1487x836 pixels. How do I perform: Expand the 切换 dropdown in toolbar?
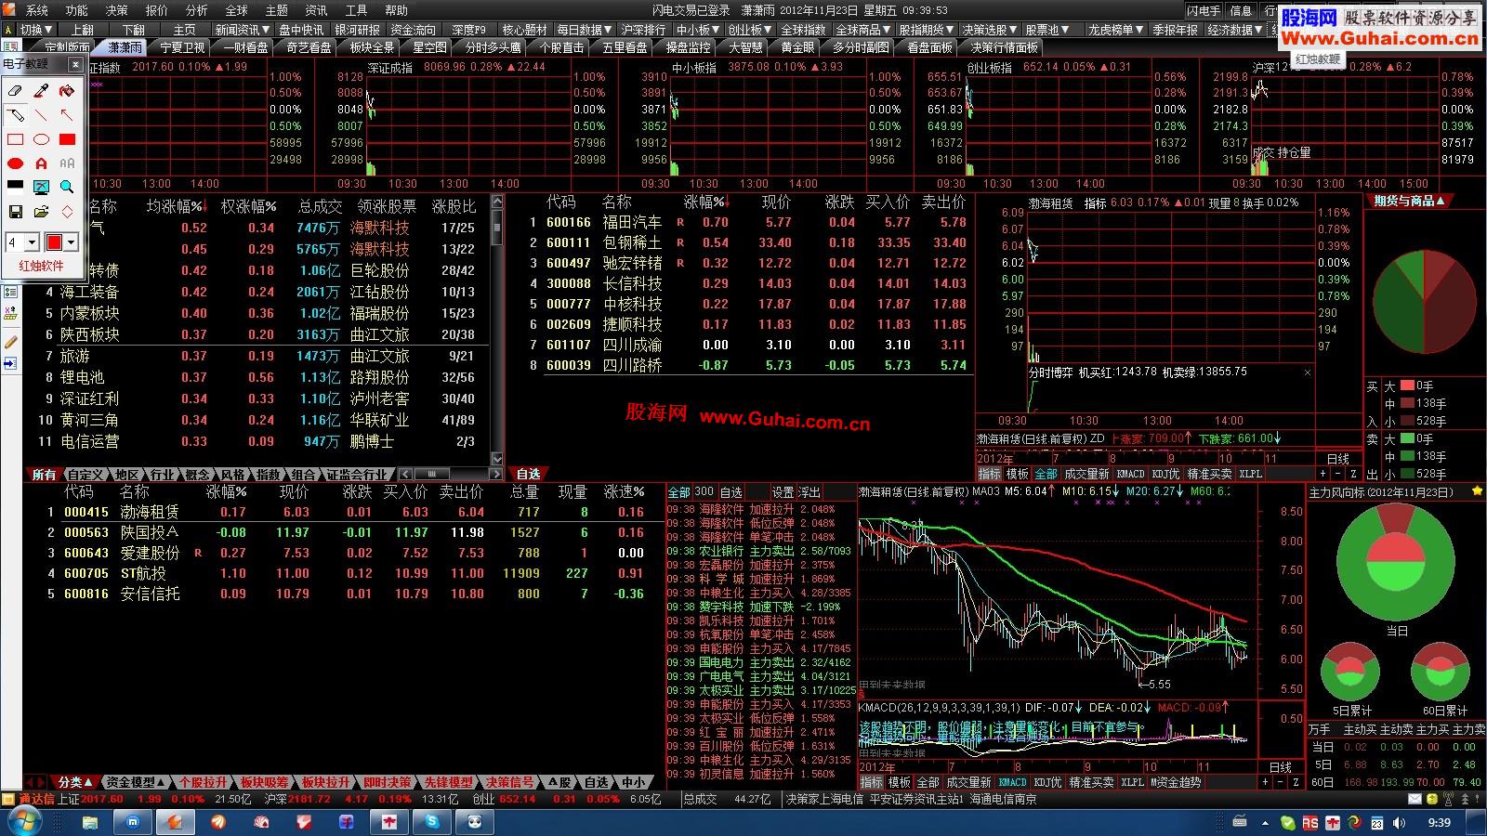(35, 30)
